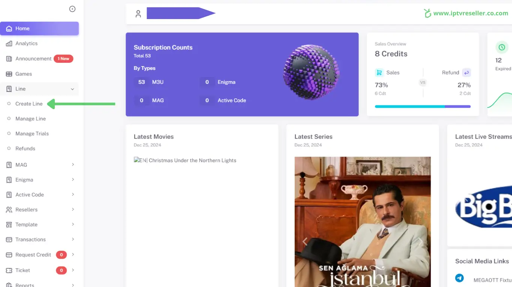Toggle the sidebar pin circle icon
This screenshot has width=512, height=287.
pyautogui.click(x=72, y=9)
